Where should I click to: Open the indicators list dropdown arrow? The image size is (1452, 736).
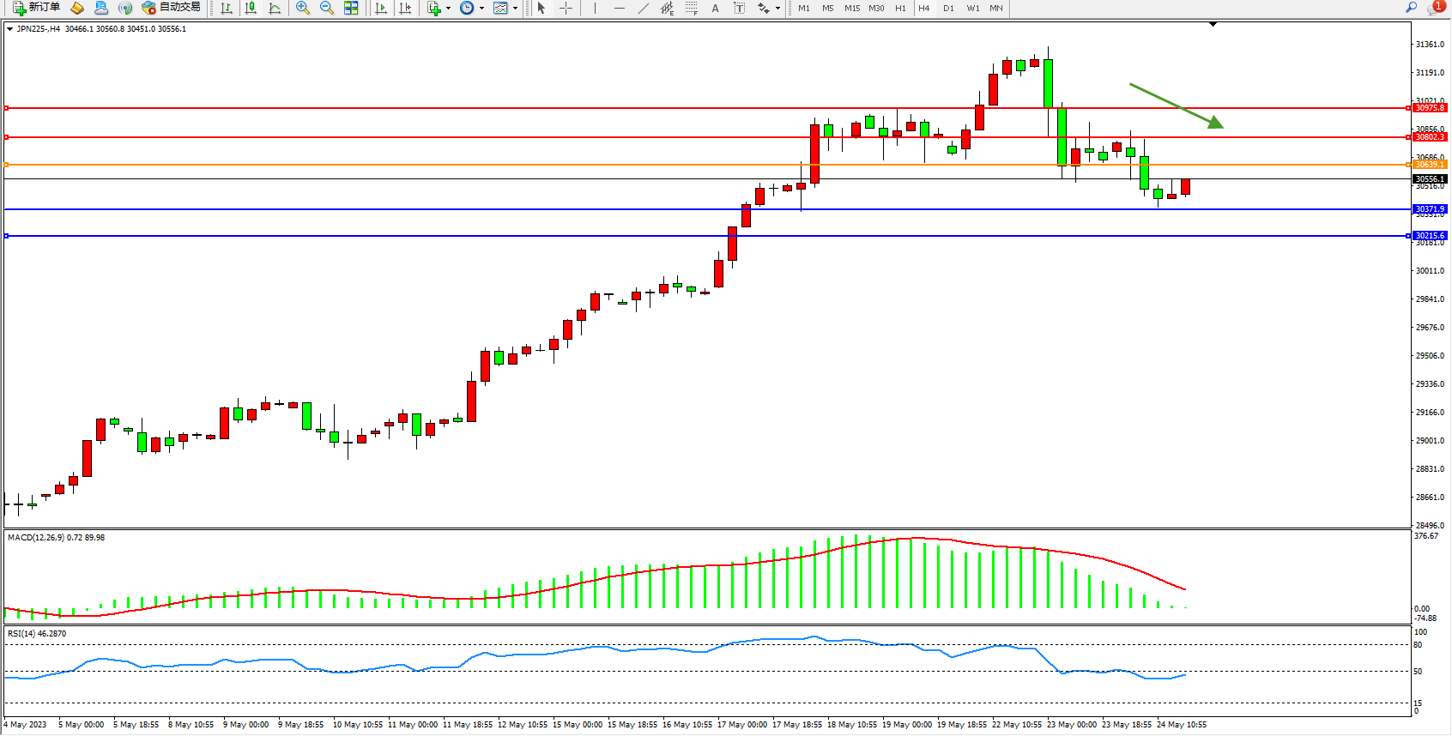(x=448, y=9)
